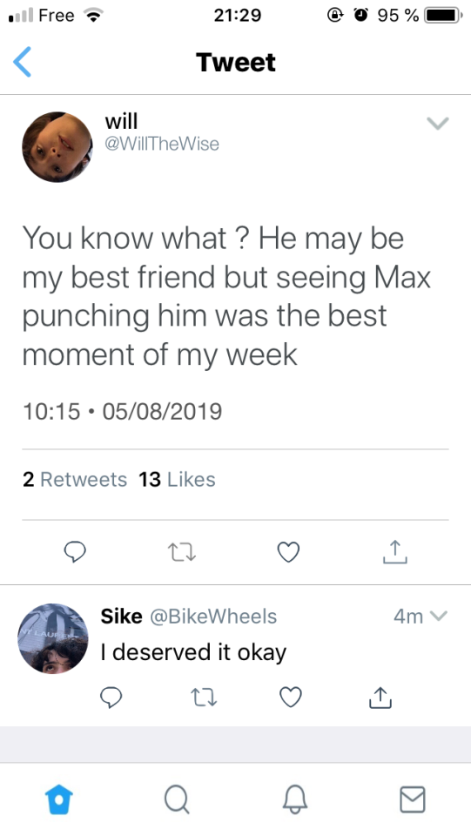
Task: Open the Notifications bell tab
Action: [x=294, y=799]
